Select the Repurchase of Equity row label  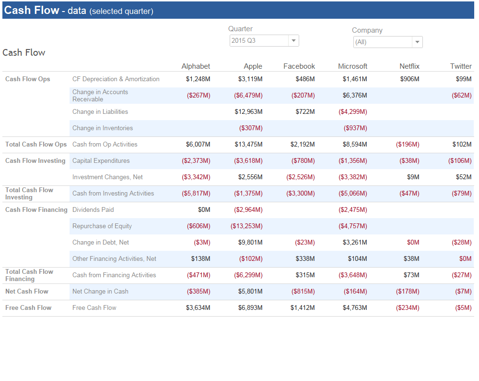tap(102, 226)
